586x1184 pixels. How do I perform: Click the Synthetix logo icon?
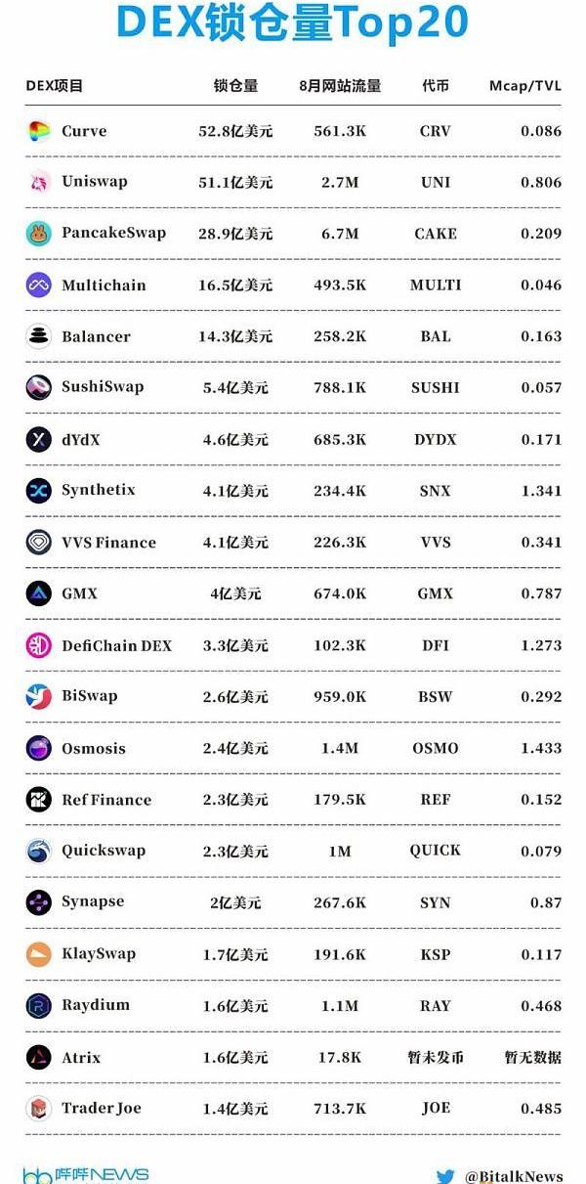[39, 491]
